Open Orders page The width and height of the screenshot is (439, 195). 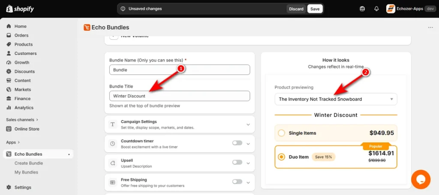coord(21,35)
